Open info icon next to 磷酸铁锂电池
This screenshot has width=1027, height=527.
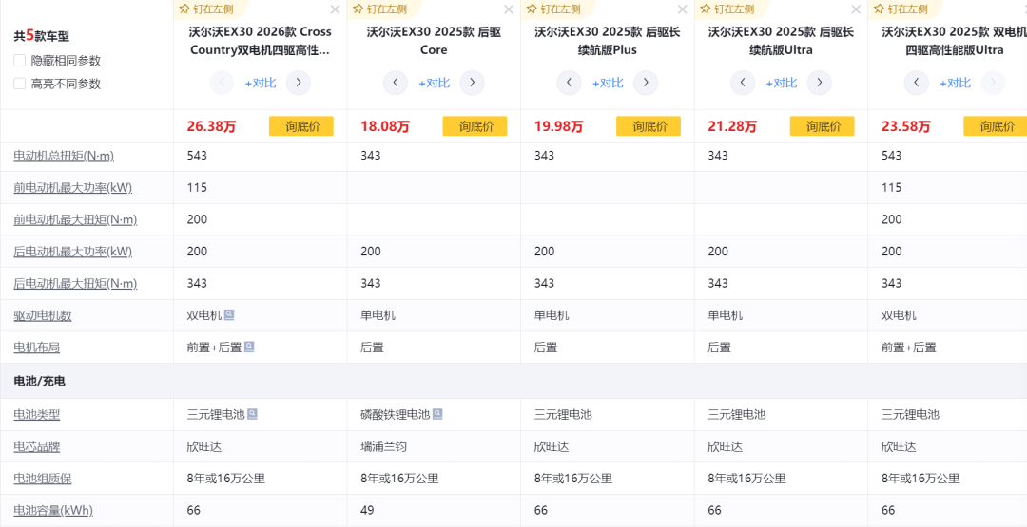(x=437, y=414)
